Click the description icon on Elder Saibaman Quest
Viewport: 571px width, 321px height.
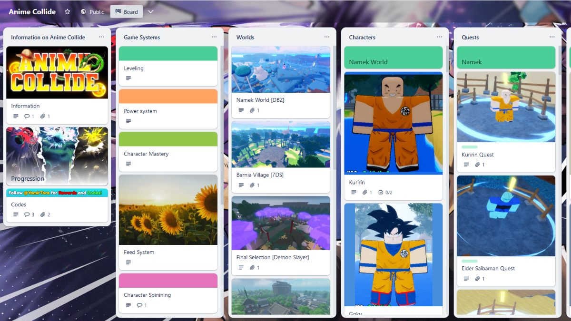click(466, 278)
